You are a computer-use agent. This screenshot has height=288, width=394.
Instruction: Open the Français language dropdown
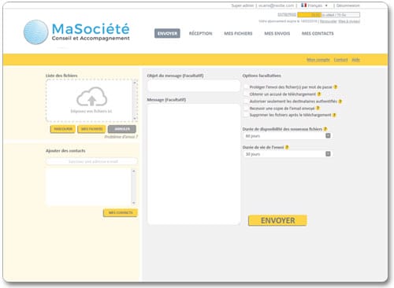(318, 6)
